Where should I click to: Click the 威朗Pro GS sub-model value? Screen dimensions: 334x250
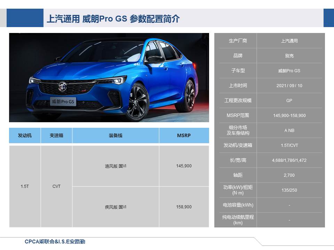tap(289, 71)
